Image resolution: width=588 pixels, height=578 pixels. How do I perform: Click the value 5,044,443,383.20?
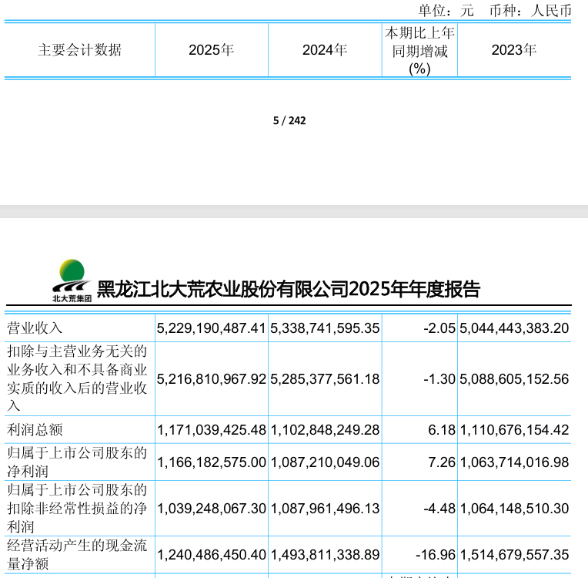[514, 328]
